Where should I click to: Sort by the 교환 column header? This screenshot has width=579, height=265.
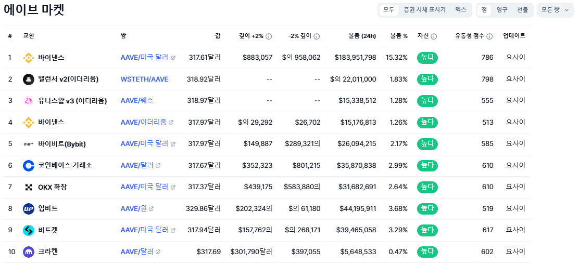click(x=29, y=36)
